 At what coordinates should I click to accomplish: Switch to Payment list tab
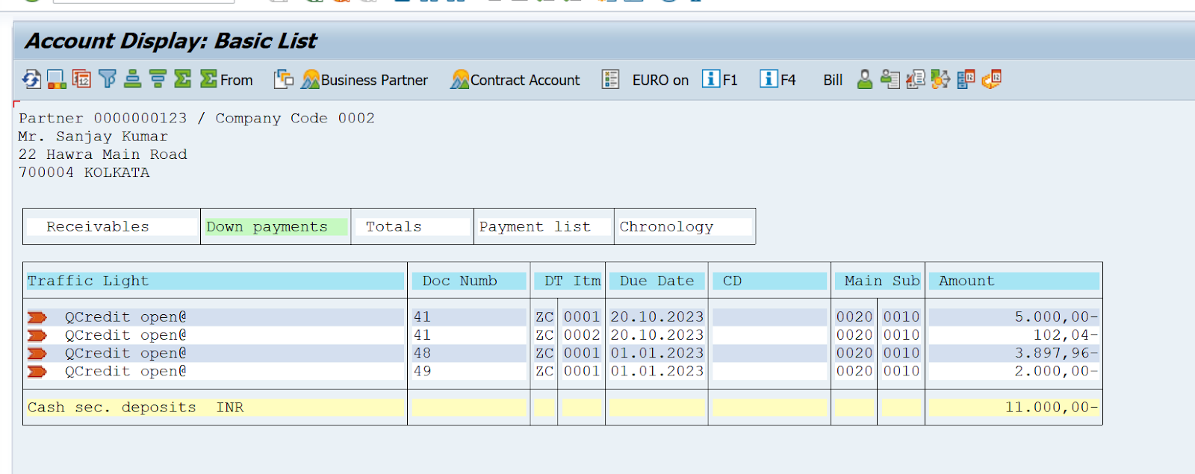[x=544, y=226]
